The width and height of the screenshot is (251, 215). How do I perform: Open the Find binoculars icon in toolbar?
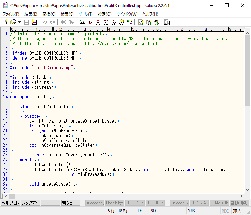[82, 22]
